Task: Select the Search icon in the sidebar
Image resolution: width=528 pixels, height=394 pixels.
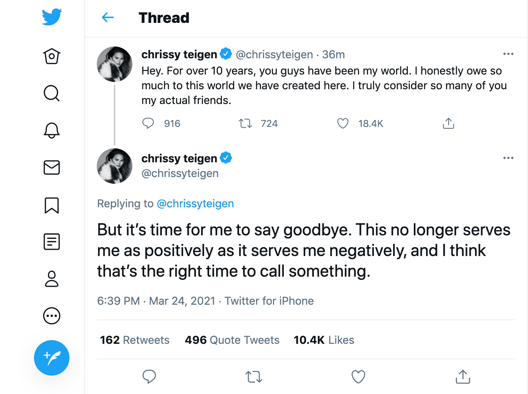Action: coord(51,93)
